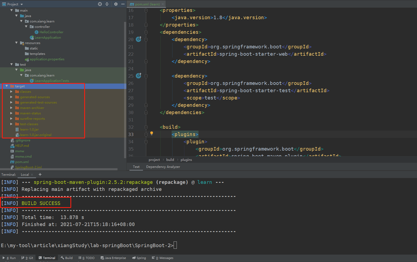This screenshot has width=417, height=262.
Task: Select learn-1.0.jar.original file
Action: 35,135
